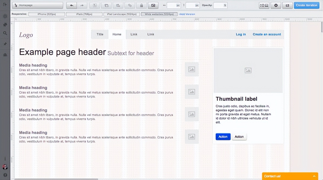Screen dimensions: 323x180
Task: Click the large thumbnail image placeholder
Action: (x=248, y=70)
